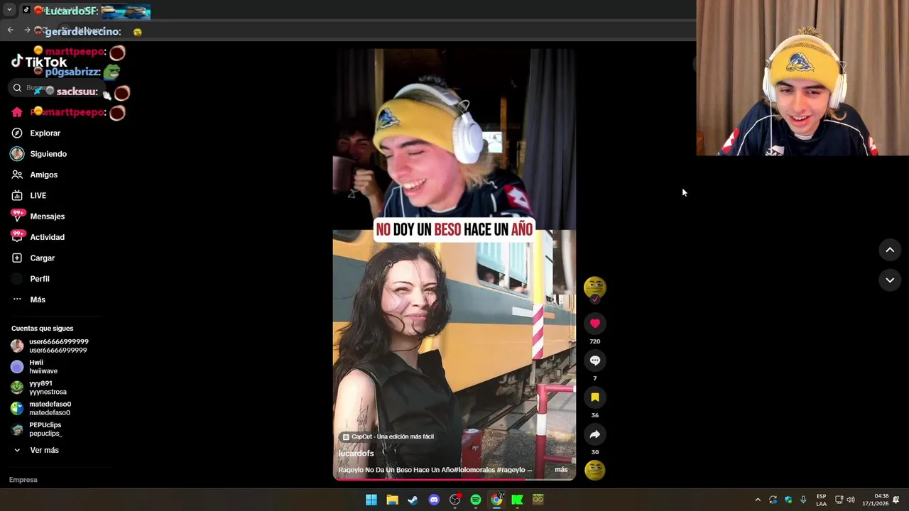Go to previous video with up chevron
This screenshot has height=511, width=909.
(x=890, y=250)
